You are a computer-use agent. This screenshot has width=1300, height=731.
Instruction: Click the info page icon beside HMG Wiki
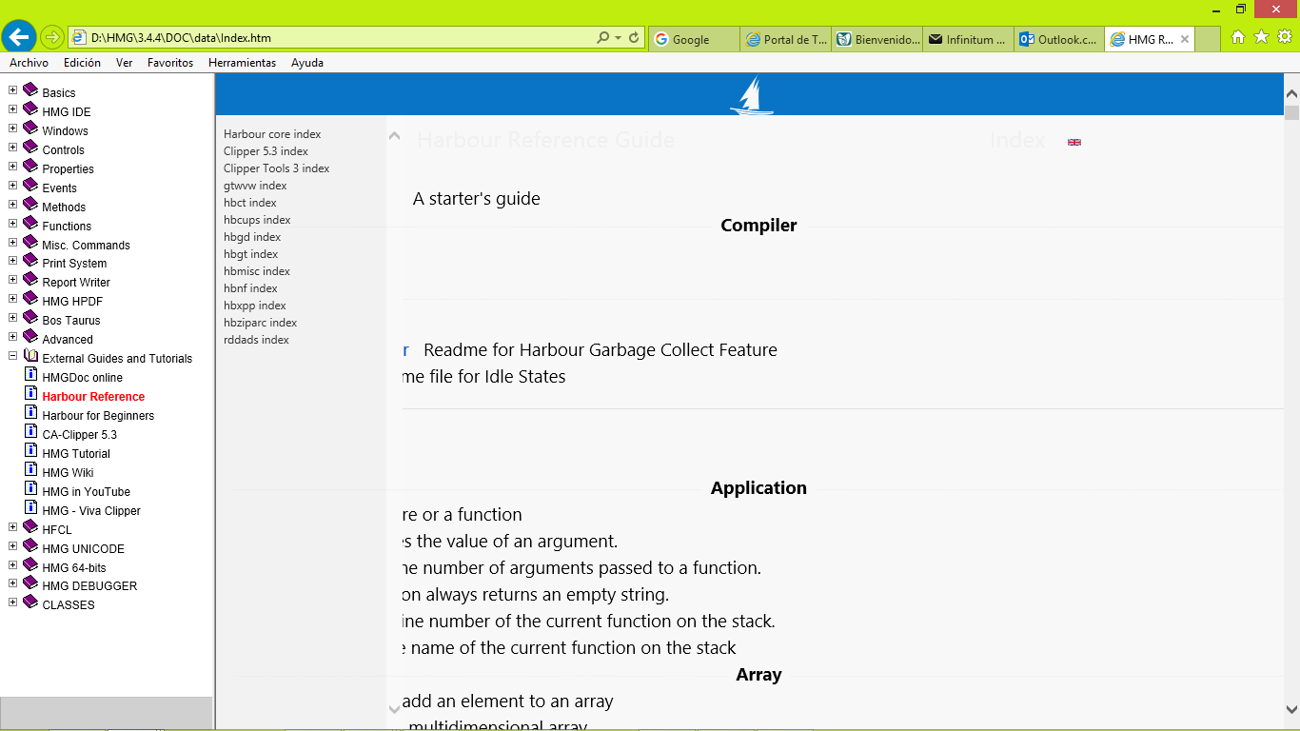click(31, 470)
